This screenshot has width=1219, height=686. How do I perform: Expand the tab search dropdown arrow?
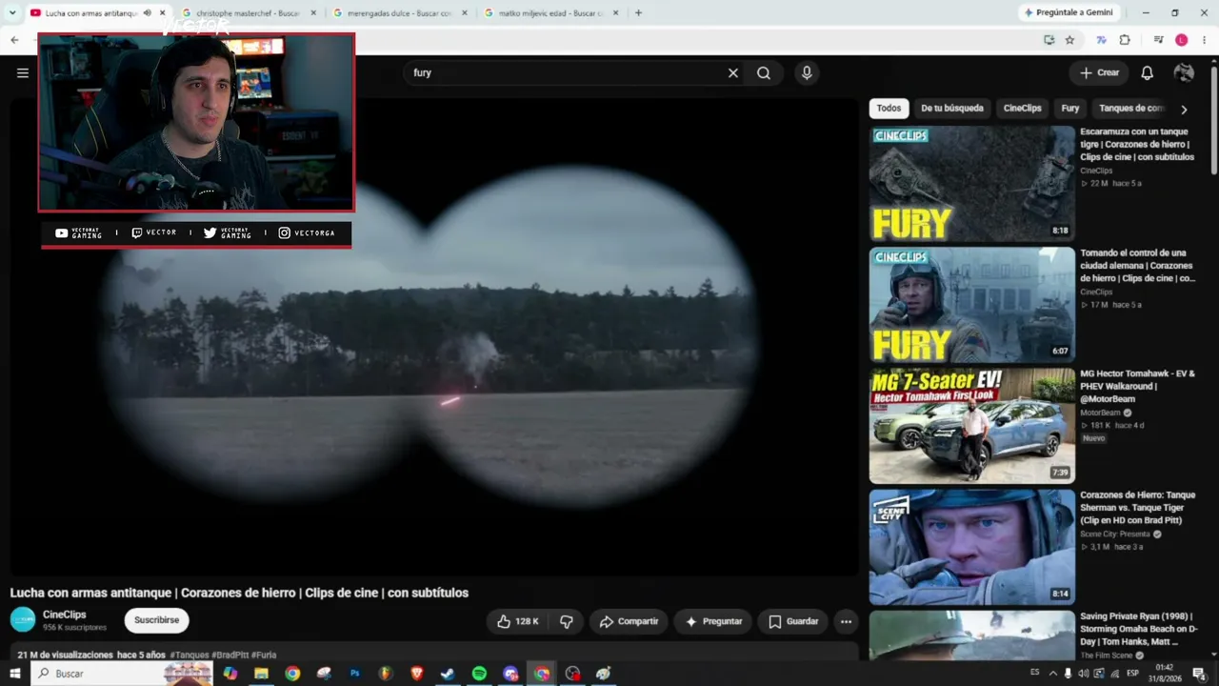coord(12,13)
